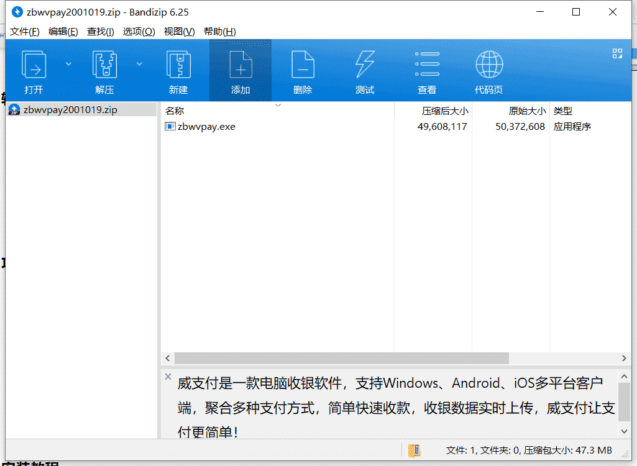637x466 pixels.
Task: Click the horizontal scrollbar left arrow
Action: point(168,358)
